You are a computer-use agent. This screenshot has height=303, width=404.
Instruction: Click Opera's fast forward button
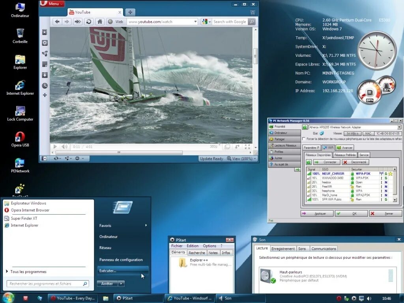click(x=78, y=22)
